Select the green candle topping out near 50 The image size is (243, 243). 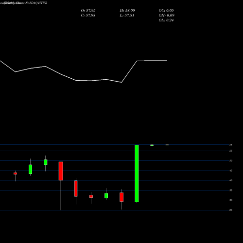(x=46, y=162)
